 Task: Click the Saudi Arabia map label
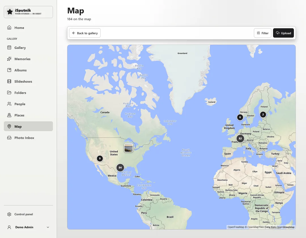[284, 173]
